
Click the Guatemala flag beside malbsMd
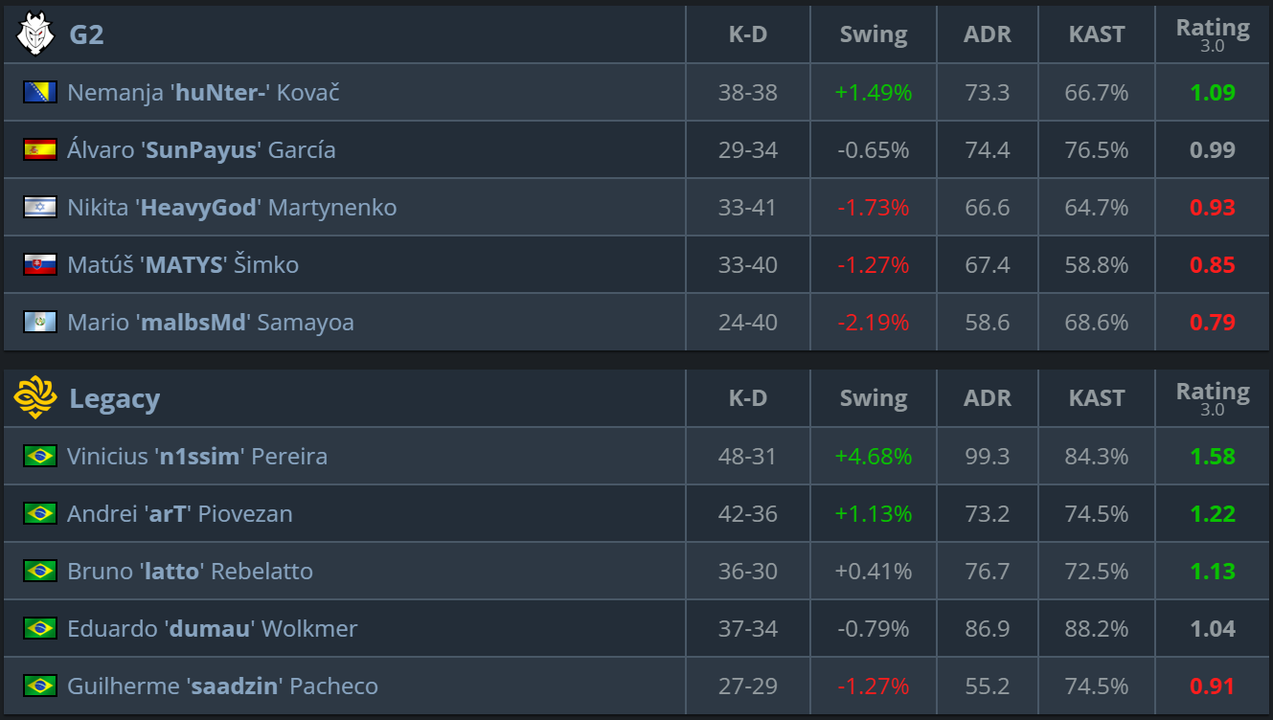[x=40, y=322]
